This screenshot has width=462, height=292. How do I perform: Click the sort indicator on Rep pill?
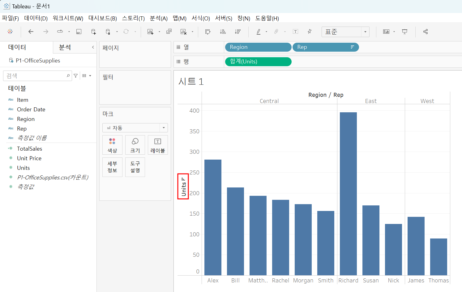(x=352, y=47)
